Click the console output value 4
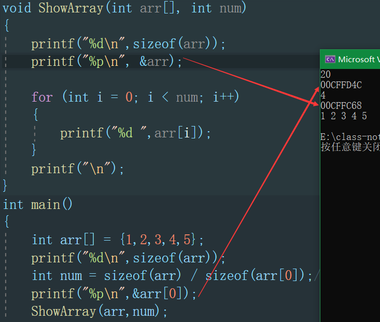Viewport: 380px width, 322px height. pyautogui.click(x=323, y=95)
